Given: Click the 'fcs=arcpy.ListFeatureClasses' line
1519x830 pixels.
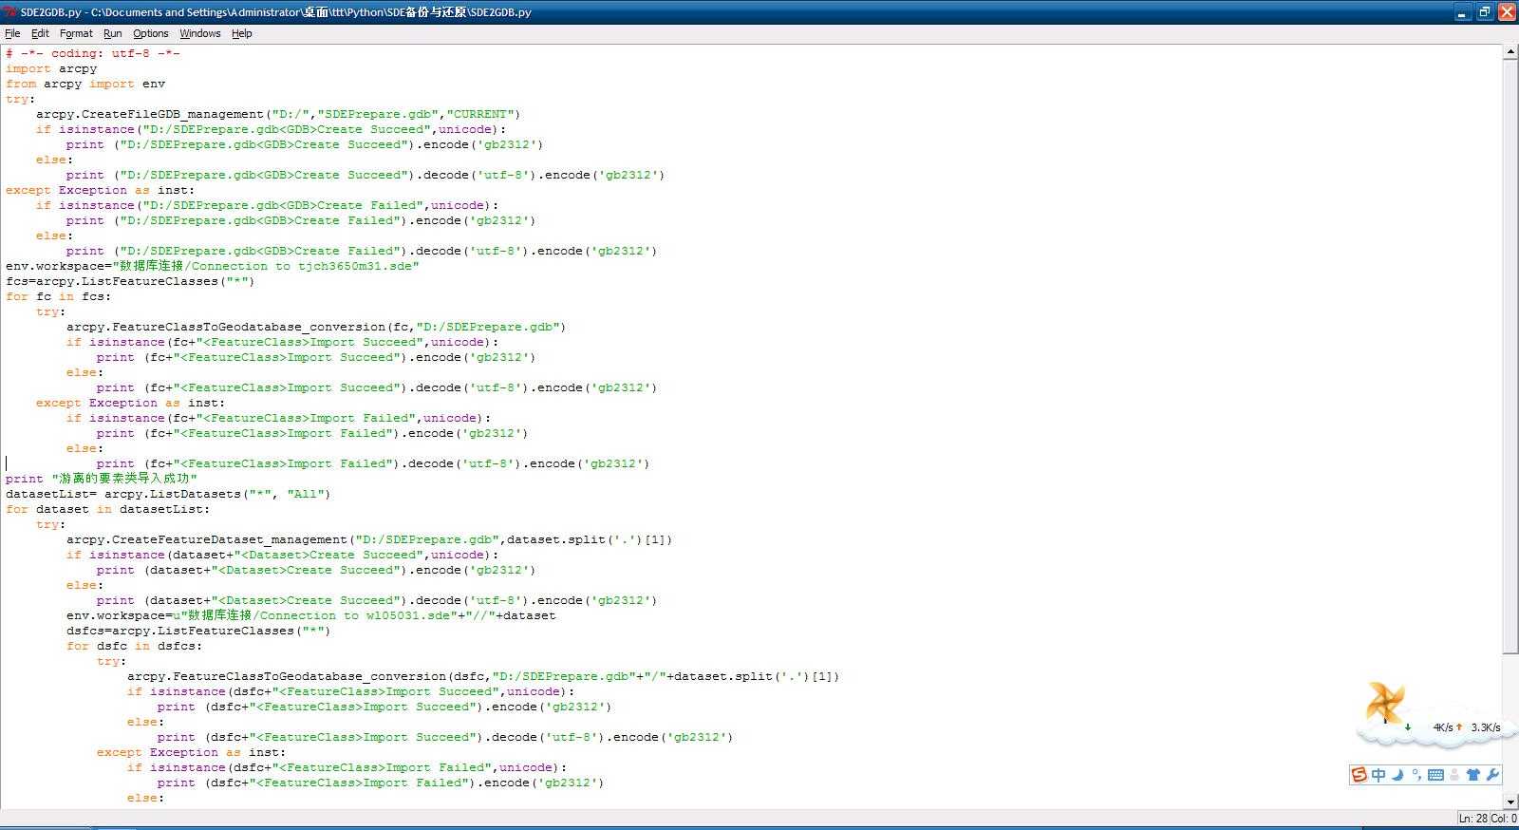Looking at the screenshot, I should (130, 281).
